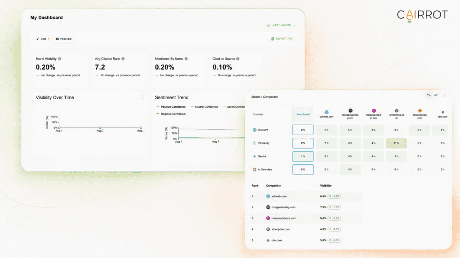Click Your Brand Gemini 1% cell

[x=303, y=156]
